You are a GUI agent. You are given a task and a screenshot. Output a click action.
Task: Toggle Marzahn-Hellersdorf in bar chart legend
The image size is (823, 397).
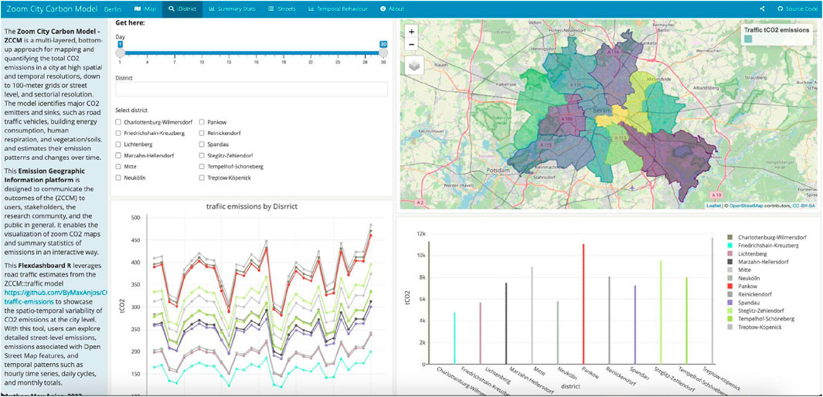pos(758,261)
